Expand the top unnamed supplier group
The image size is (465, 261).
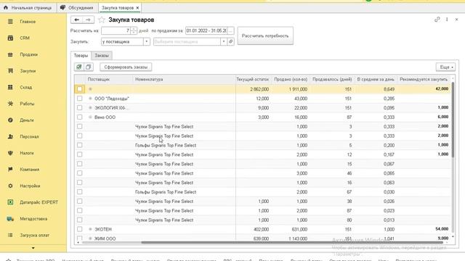[90, 89]
